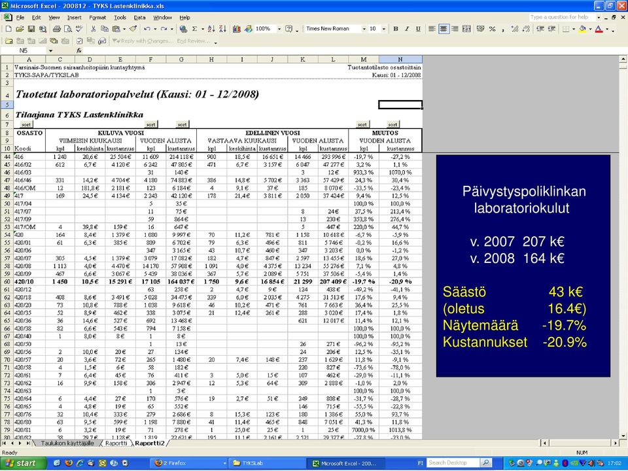Copy the selection
628x471 pixels.
pyautogui.click(x=105, y=29)
